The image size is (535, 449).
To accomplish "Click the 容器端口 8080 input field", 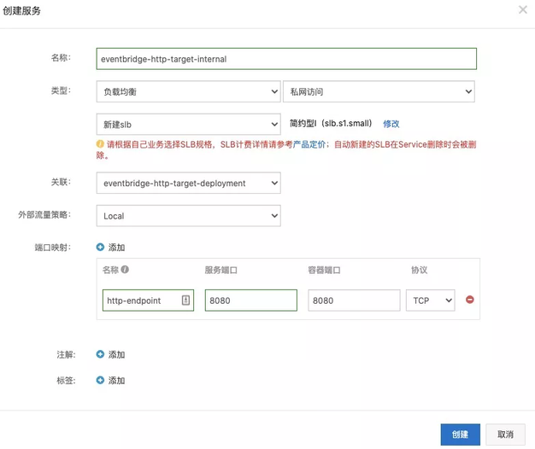I will click(x=354, y=300).
